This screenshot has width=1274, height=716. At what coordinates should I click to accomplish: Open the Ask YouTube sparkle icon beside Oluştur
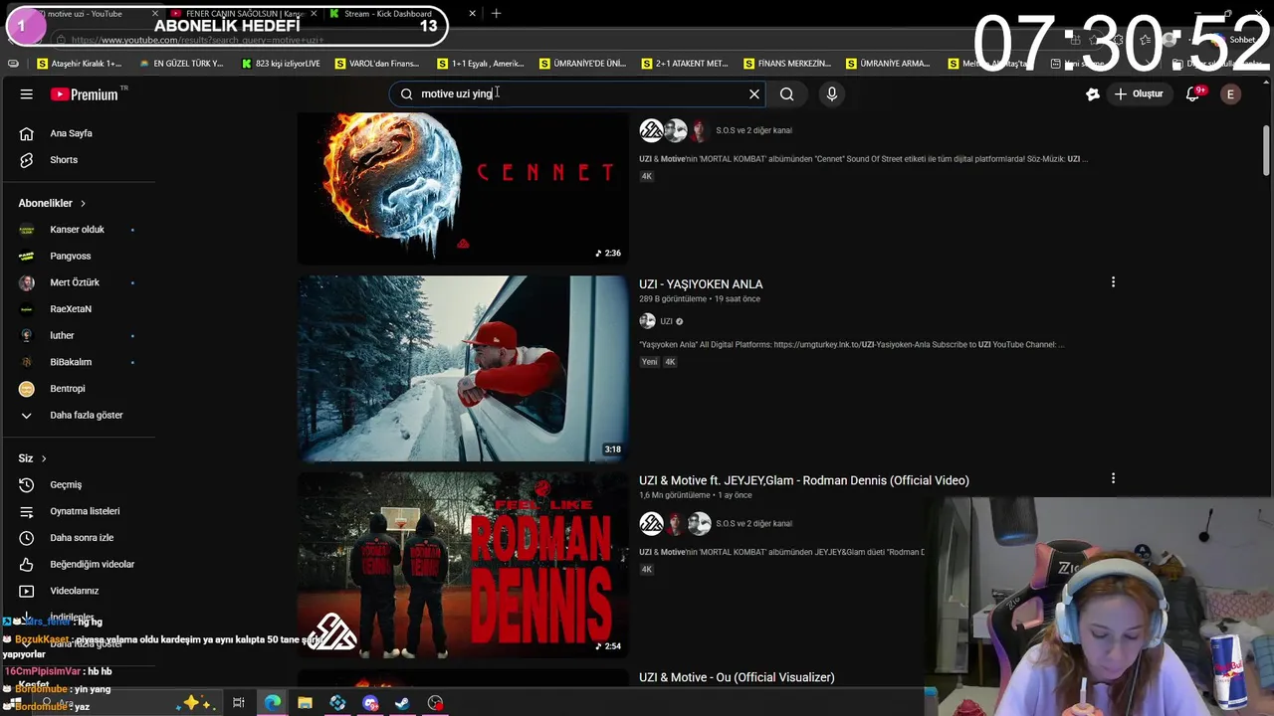1092,93
